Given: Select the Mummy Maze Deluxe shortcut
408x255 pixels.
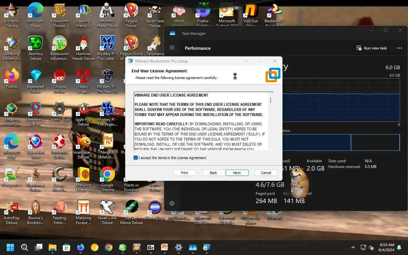Looking at the screenshot, I should pos(107,15).
